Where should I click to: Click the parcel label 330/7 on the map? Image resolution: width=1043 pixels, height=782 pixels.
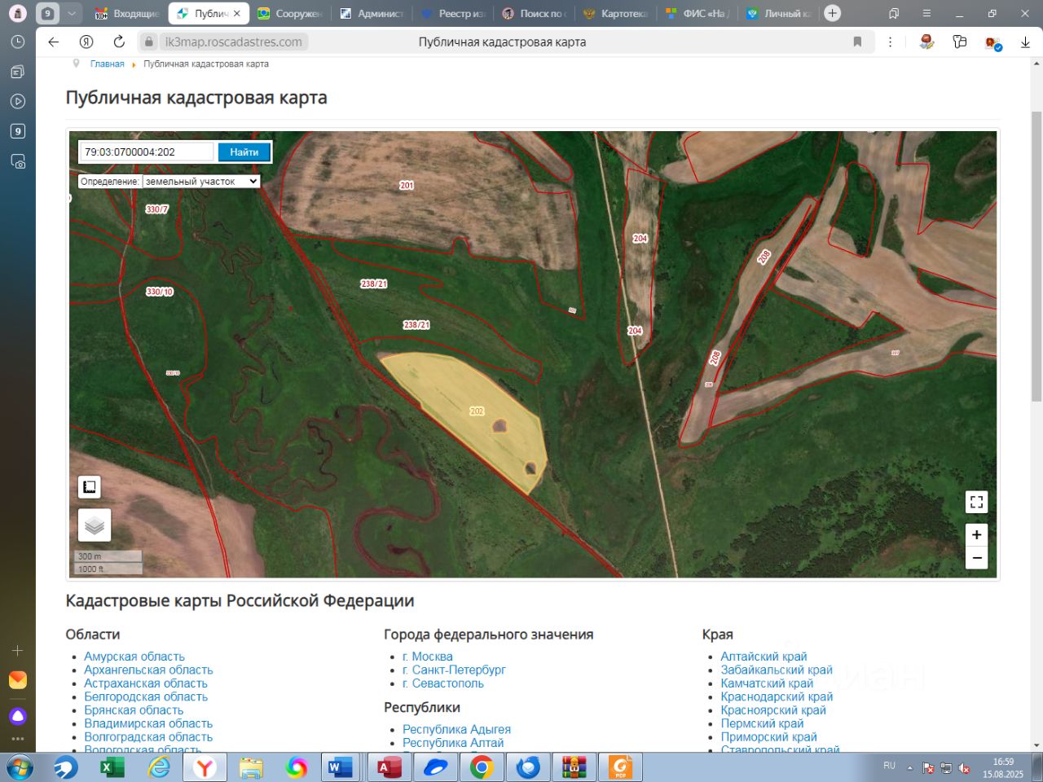tap(157, 209)
